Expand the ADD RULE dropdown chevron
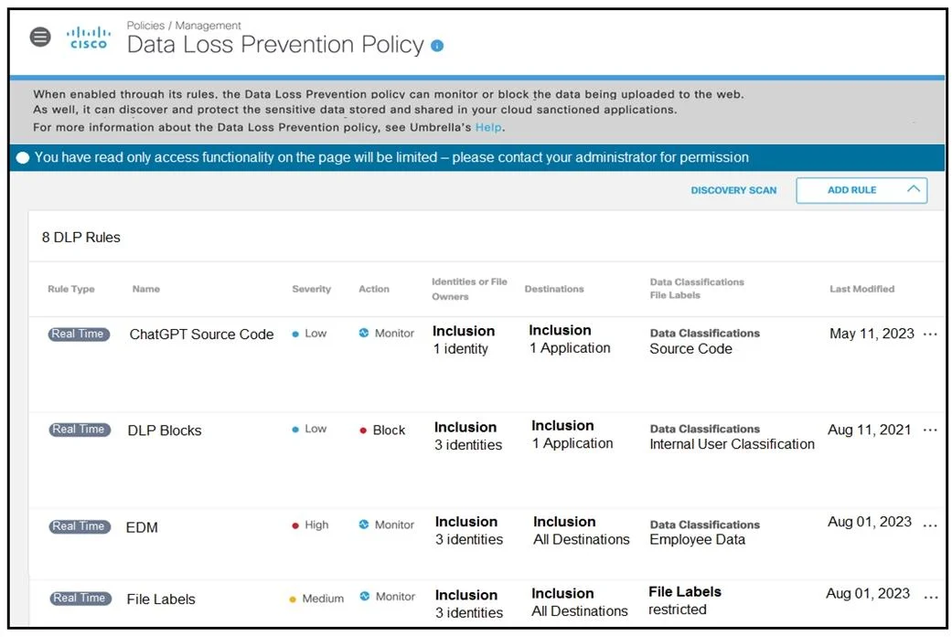 click(x=914, y=189)
